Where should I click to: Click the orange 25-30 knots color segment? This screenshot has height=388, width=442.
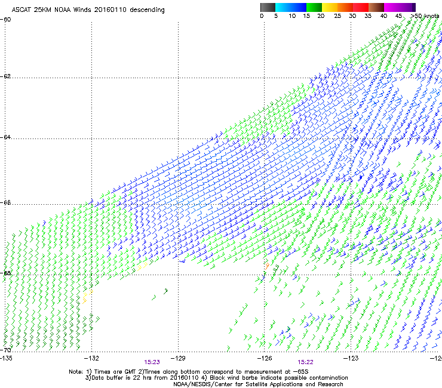pyautogui.click(x=345, y=7)
